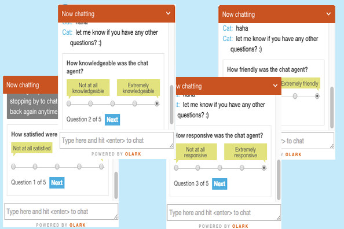
Task: Collapse the knowledgeable survey chat window chevron
Action: (168, 13)
